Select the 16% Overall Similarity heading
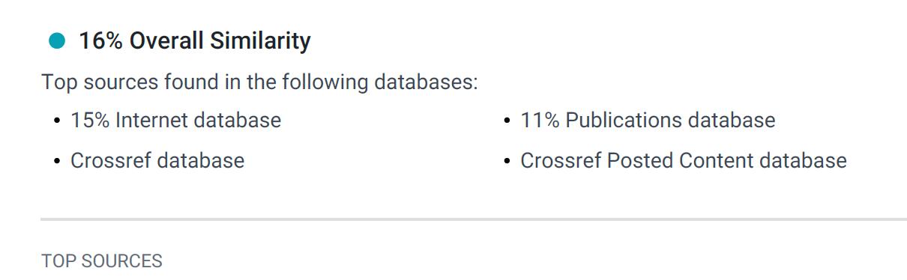This screenshot has width=907, height=280. click(194, 41)
